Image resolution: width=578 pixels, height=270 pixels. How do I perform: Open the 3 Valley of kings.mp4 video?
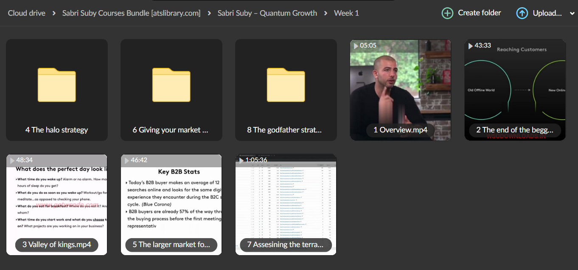point(57,205)
